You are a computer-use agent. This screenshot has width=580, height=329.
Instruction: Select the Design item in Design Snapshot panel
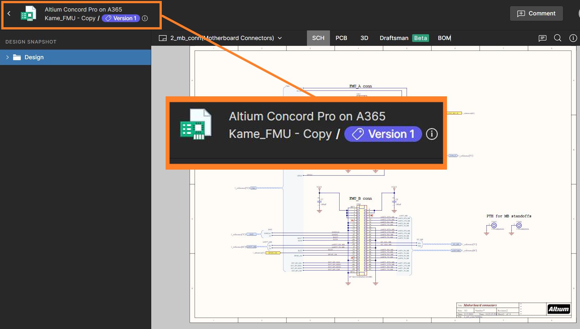pyautogui.click(x=34, y=57)
